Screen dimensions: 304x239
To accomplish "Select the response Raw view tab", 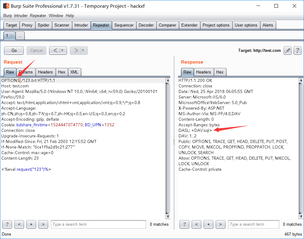I will pyautogui.click(x=188, y=72).
